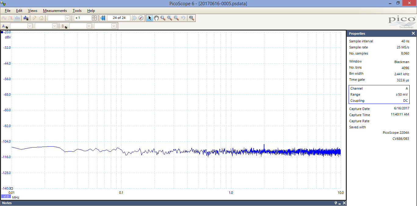Viewport: 417px width, 206px height.
Task: Click the 24 of 24 buffer field
Action: click(119, 18)
